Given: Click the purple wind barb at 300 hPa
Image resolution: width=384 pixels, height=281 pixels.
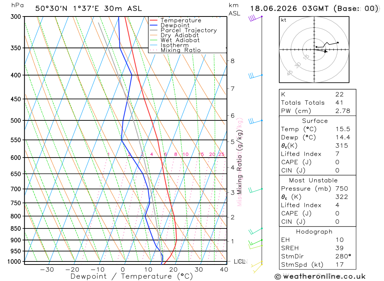Looking at the screenshot, I should (x=255, y=18).
